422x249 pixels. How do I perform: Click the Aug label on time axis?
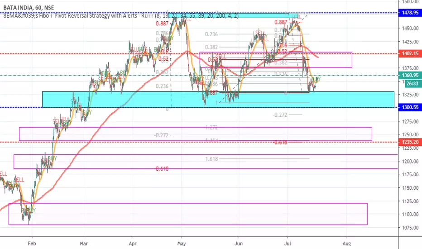[347, 244]
